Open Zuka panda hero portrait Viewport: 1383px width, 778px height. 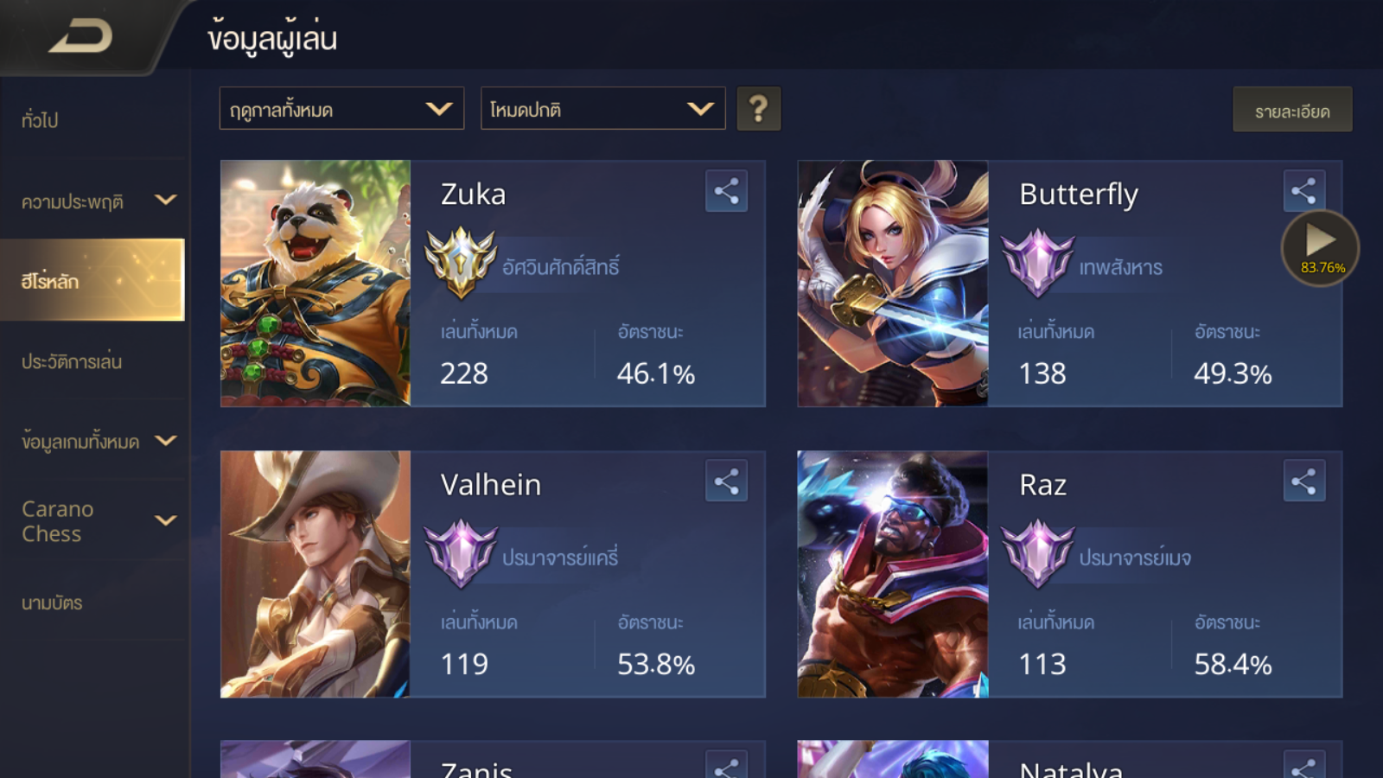pos(315,284)
